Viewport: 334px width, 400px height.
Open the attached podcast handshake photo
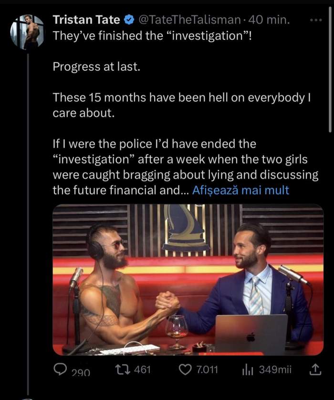(x=188, y=280)
